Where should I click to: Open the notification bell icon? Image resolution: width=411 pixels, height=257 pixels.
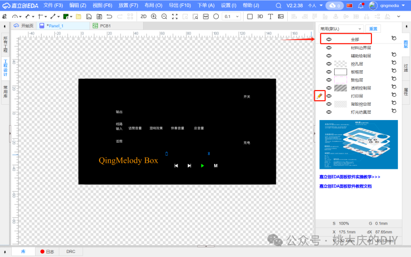coord(361,6)
